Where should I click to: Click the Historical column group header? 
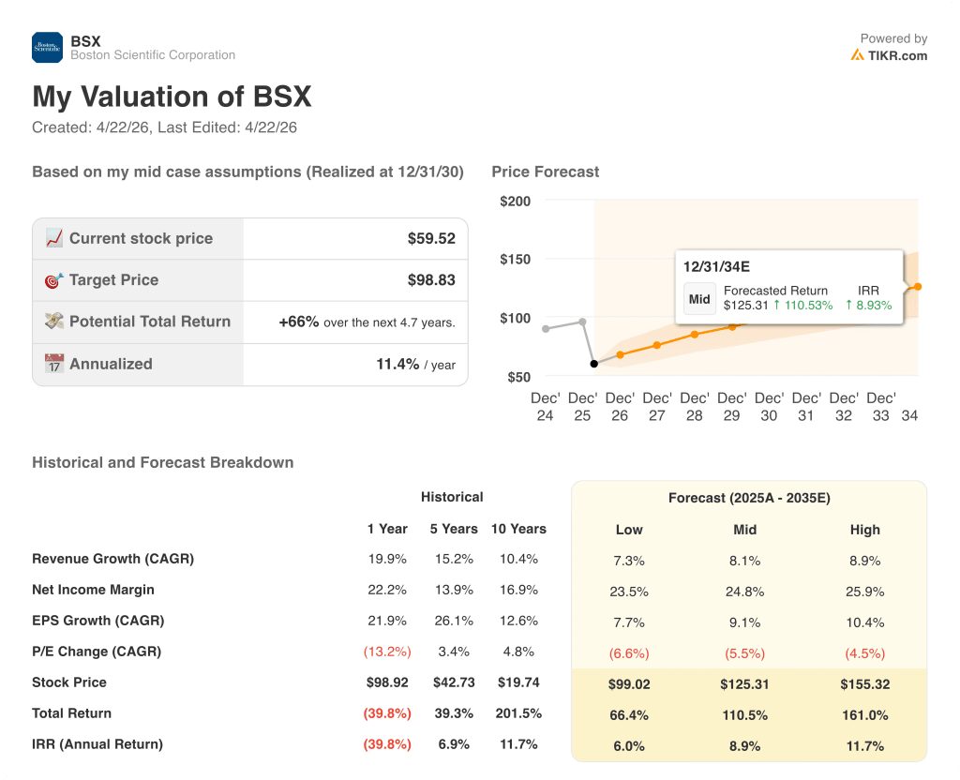452,497
